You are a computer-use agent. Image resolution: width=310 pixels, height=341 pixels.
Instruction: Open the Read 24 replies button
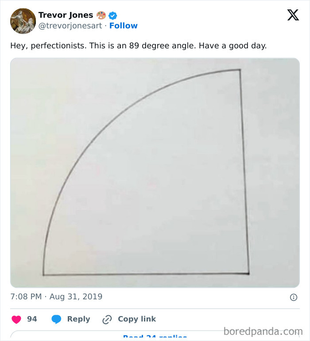(155, 337)
